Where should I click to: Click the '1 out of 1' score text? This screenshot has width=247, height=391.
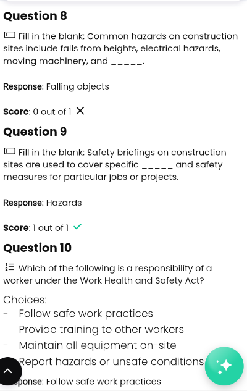pyautogui.click(x=51, y=228)
